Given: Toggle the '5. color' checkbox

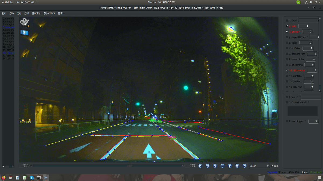Looking at the screenshot, I should click(287, 43).
